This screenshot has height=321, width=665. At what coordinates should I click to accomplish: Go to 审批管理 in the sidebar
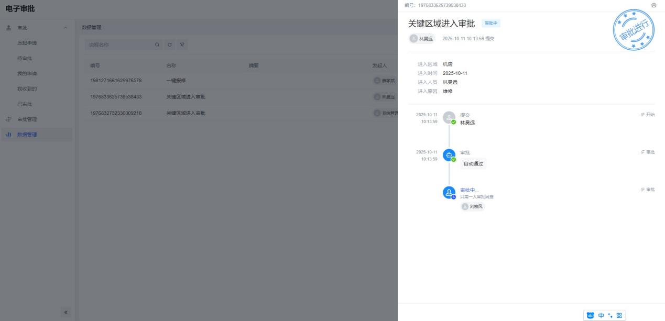(27, 119)
